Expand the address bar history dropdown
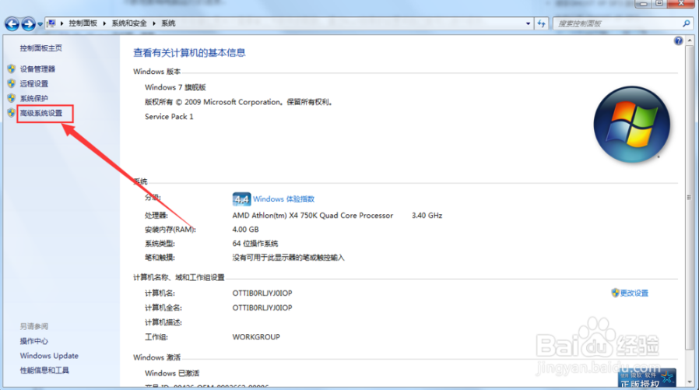 tap(528, 23)
